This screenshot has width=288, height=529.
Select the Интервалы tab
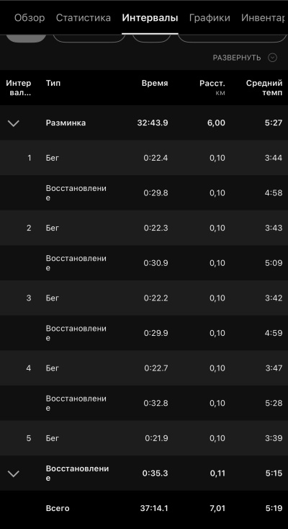[150, 17]
